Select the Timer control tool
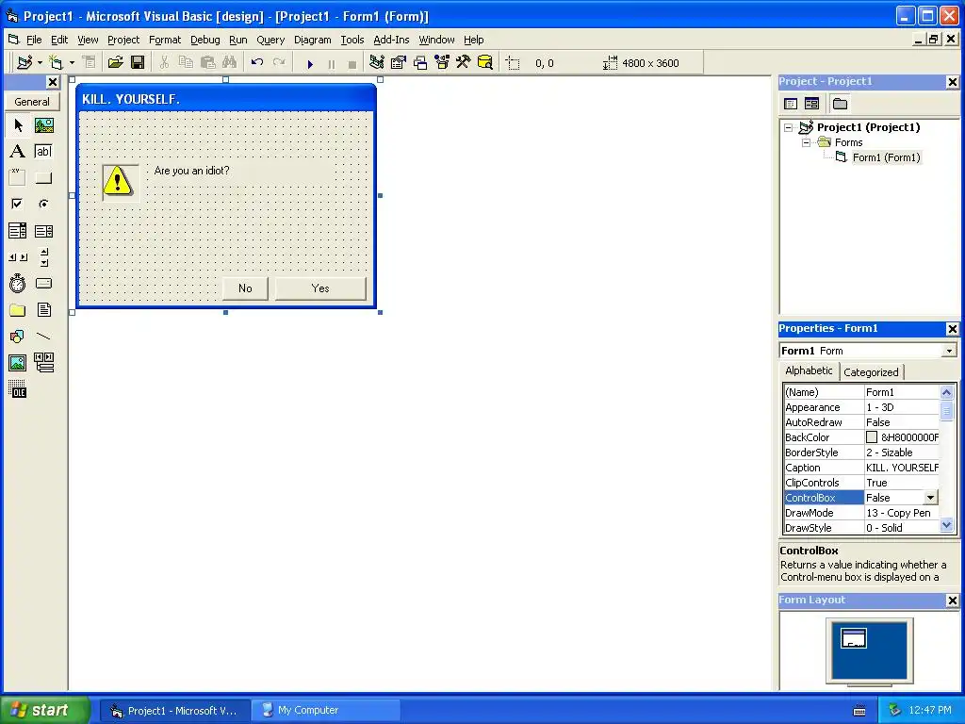The image size is (965, 724). pos(17,283)
